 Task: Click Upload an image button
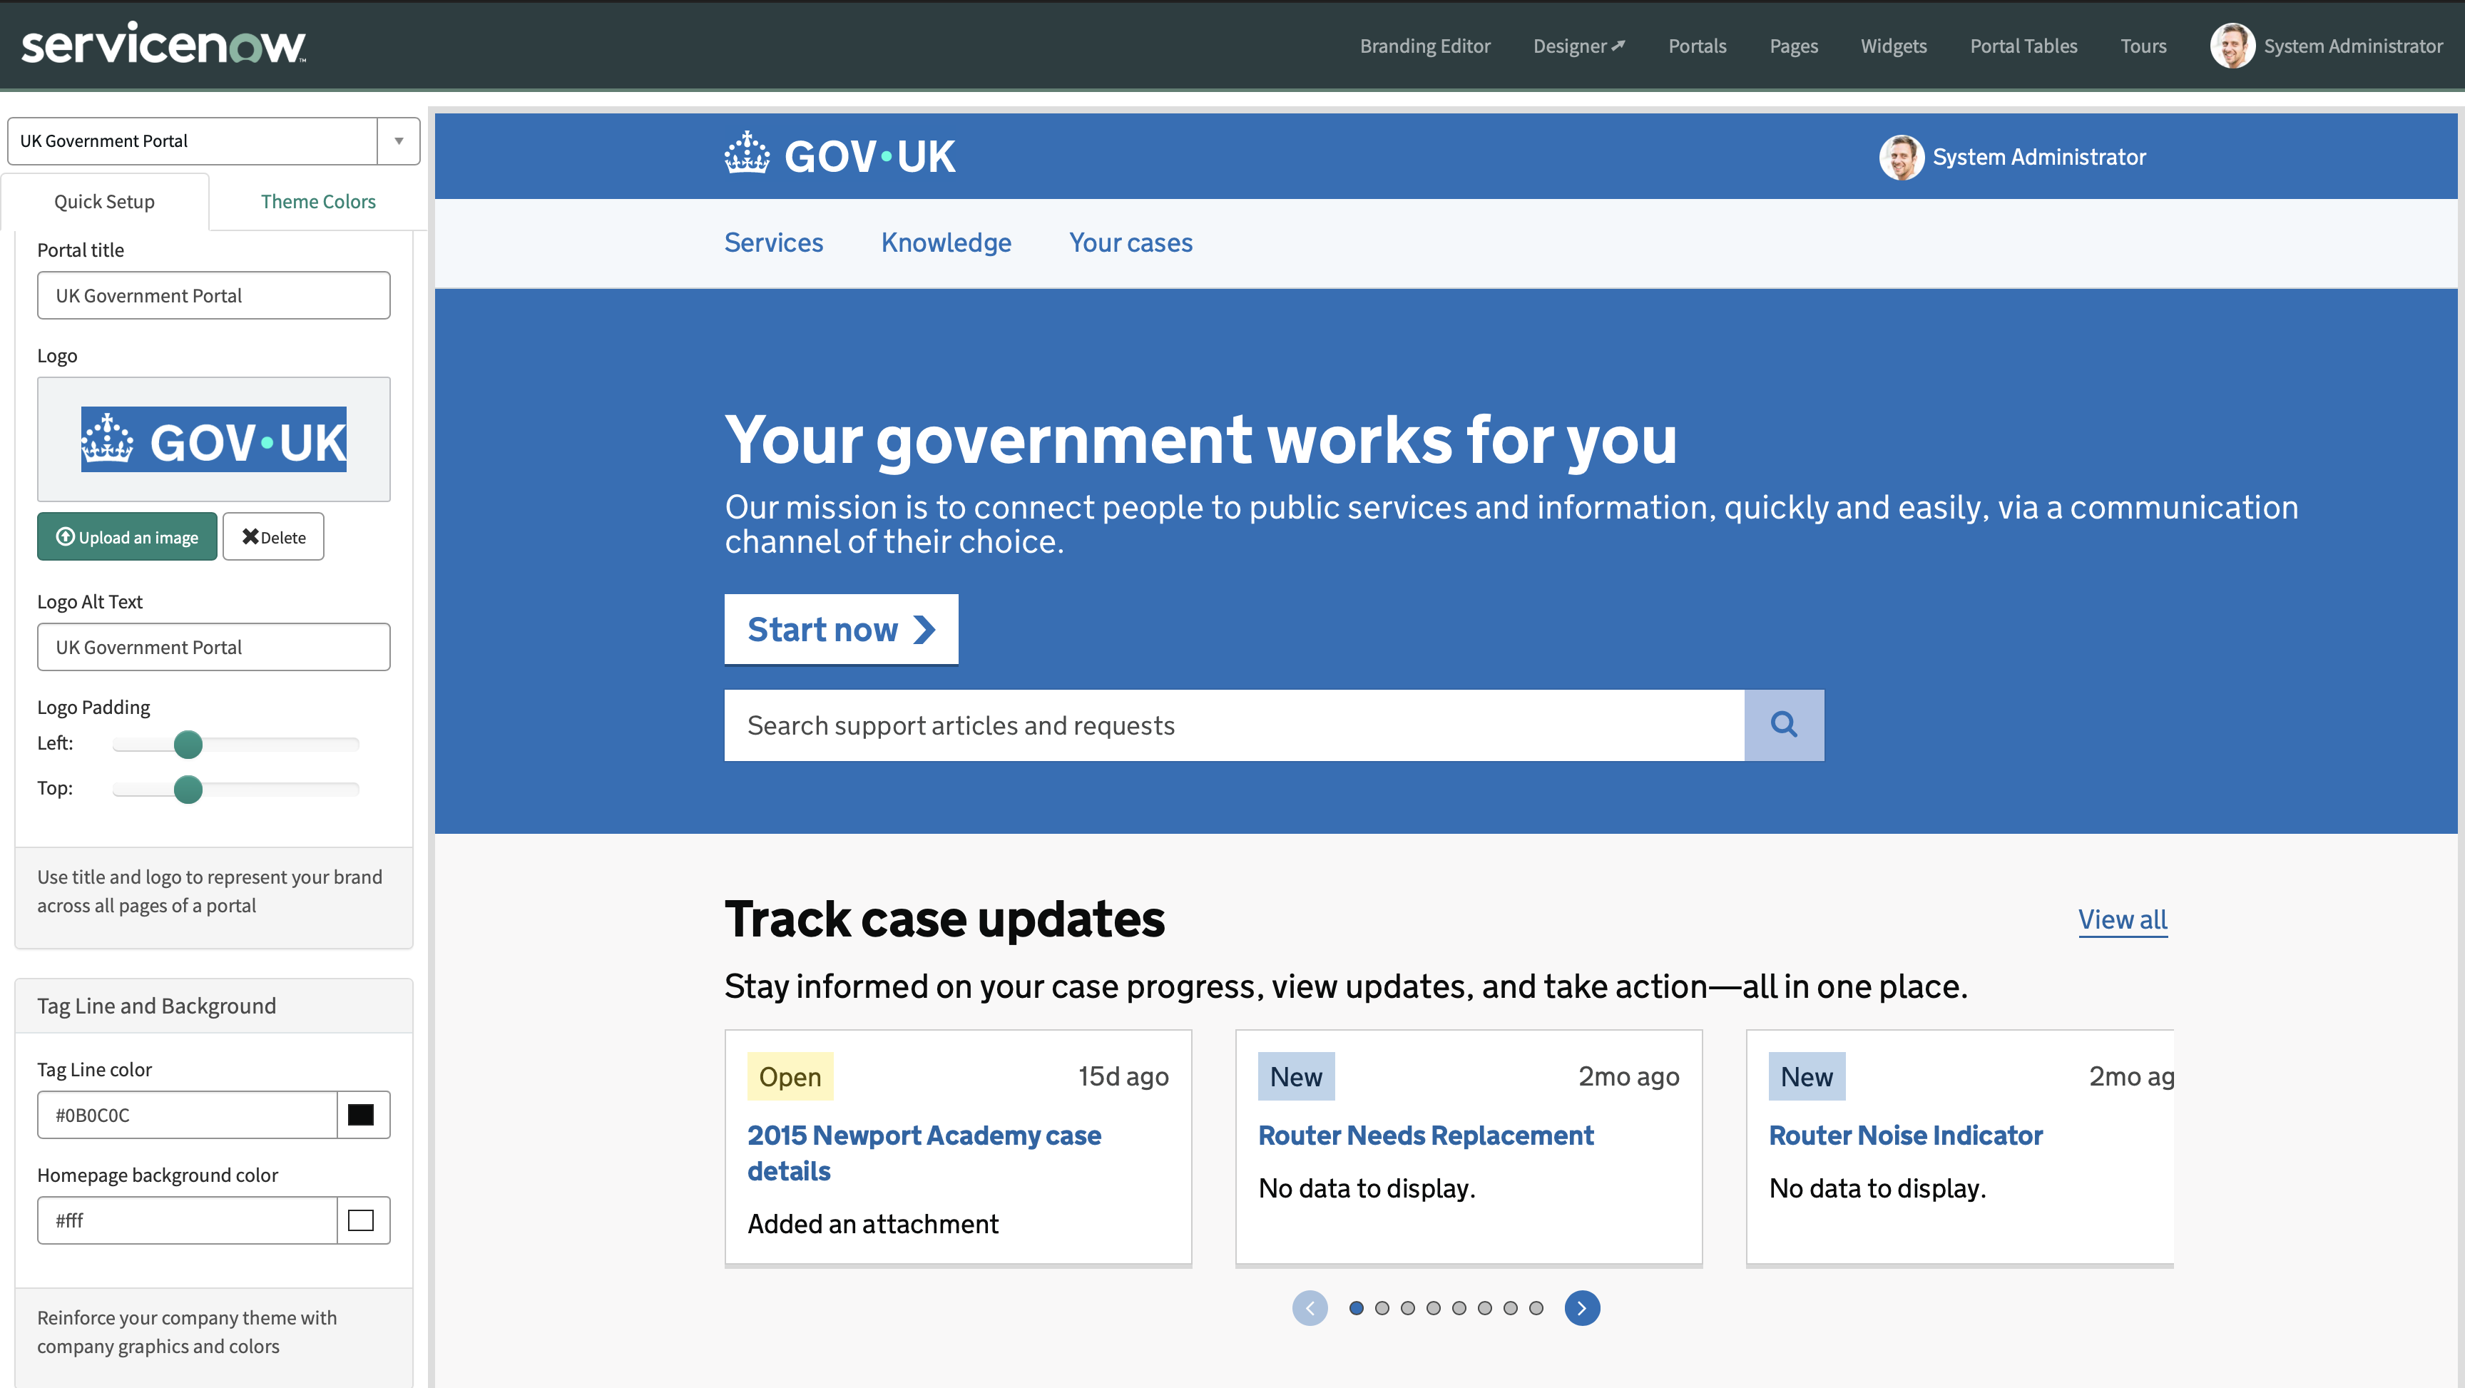point(127,537)
